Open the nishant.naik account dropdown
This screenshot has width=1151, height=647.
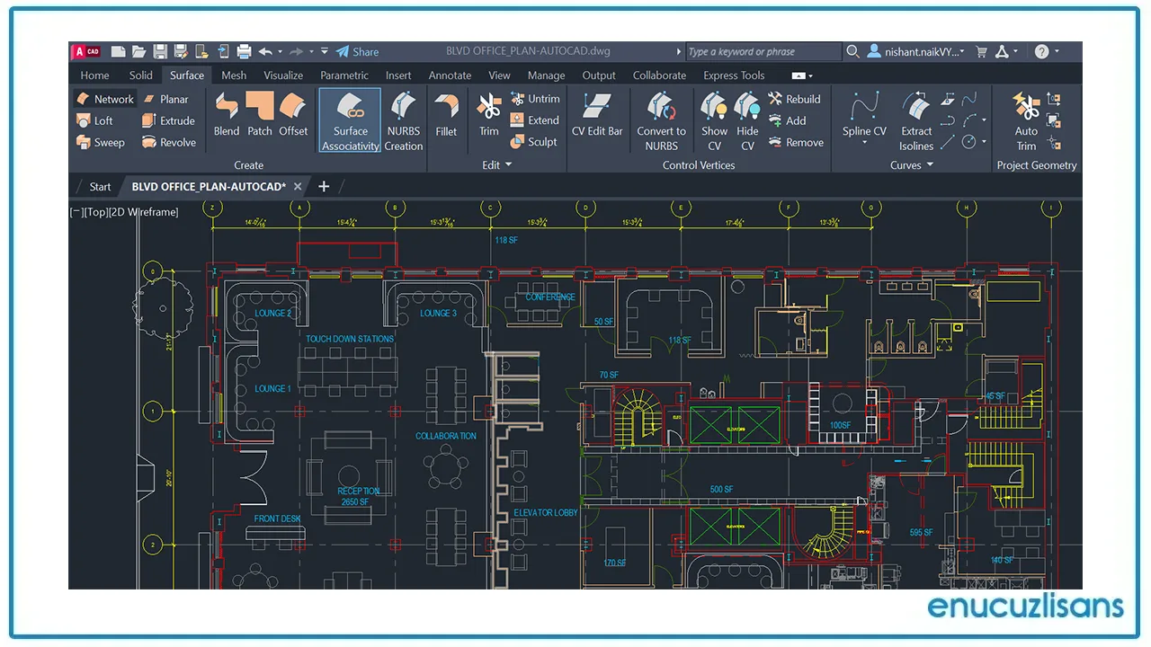click(x=916, y=52)
